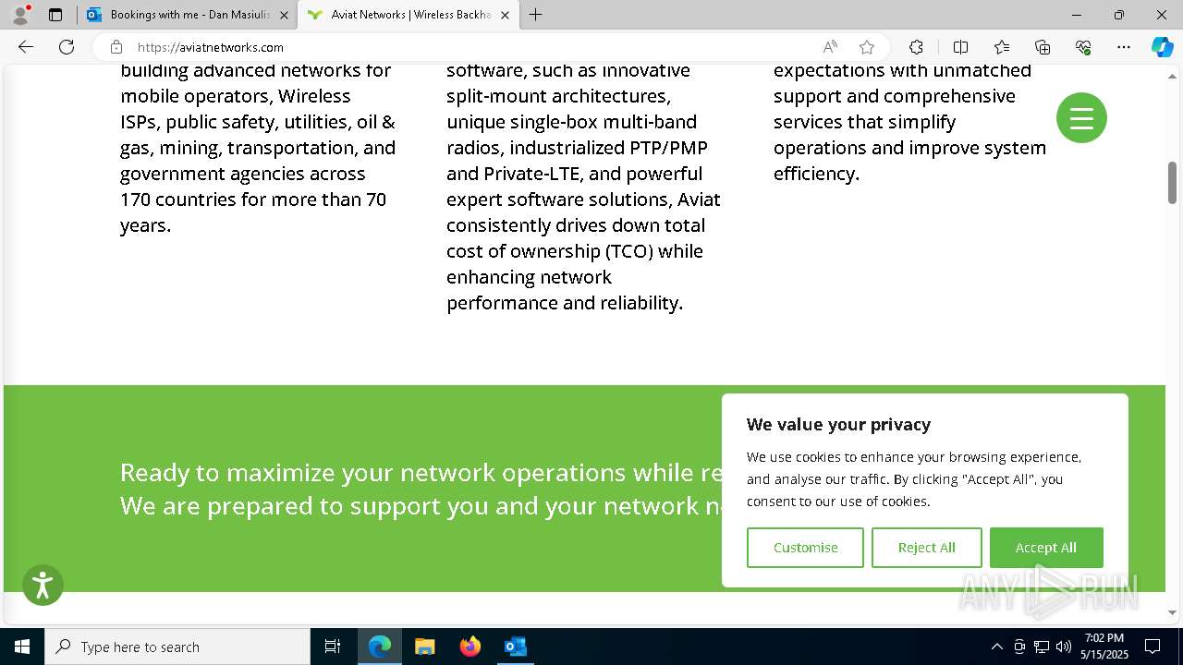Open a new browser tab
The height and width of the screenshot is (665, 1183).
[536, 15]
